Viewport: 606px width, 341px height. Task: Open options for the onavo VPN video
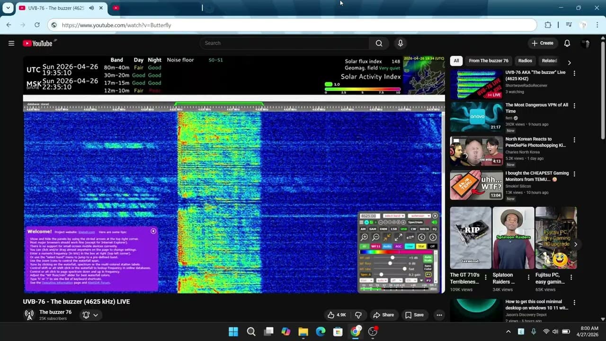[574, 106]
